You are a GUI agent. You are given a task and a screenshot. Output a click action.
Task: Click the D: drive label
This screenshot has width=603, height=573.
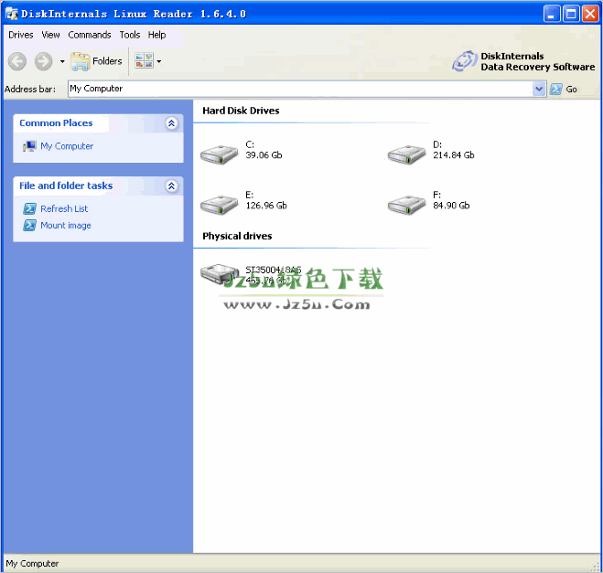click(x=437, y=144)
